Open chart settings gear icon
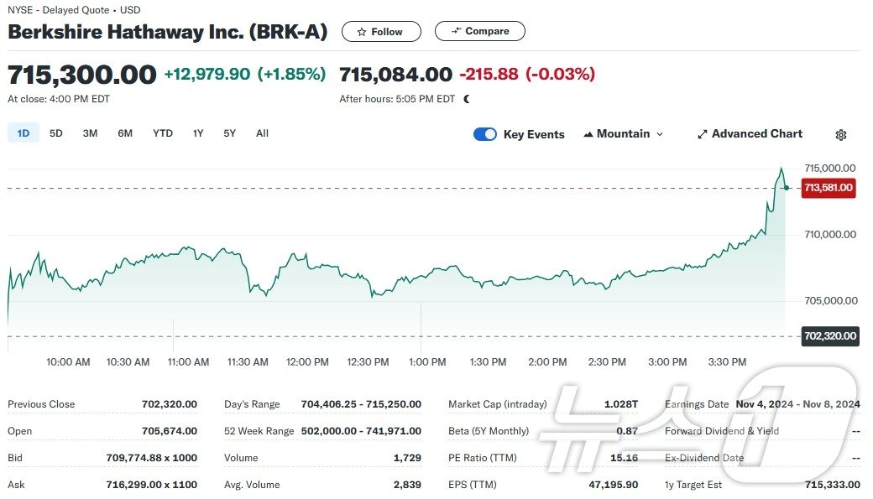 click(x=841, y=135)
